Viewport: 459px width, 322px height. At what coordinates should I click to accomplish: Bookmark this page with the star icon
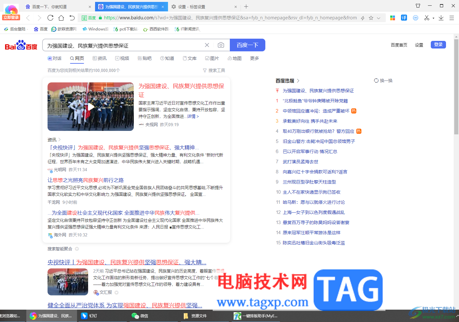[x=371, y=18]
